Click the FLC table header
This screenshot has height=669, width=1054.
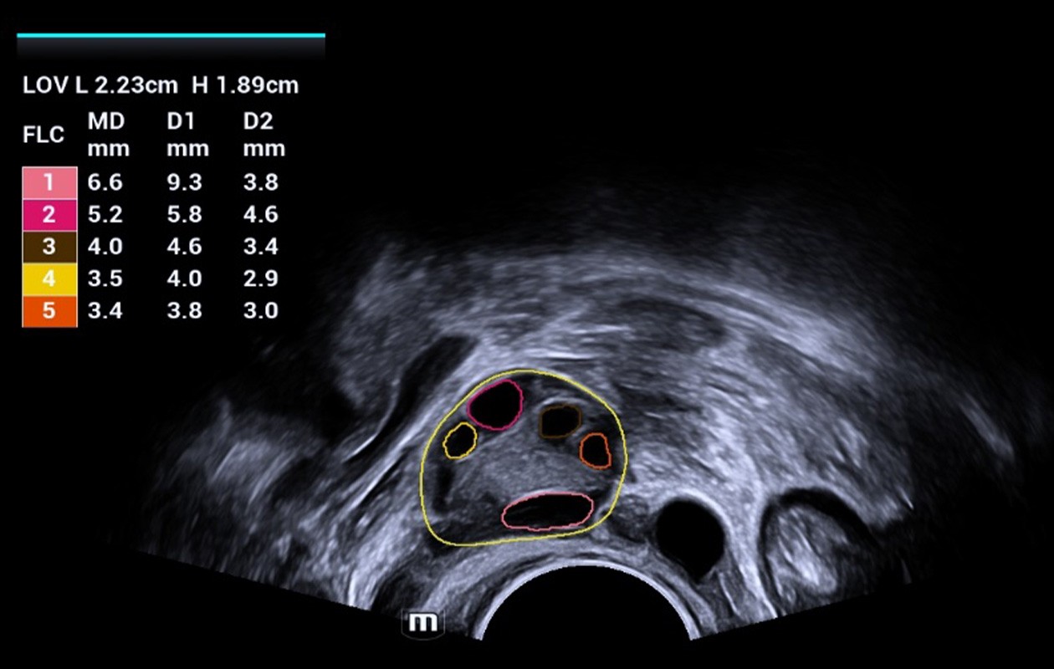[x=43, y=135]
